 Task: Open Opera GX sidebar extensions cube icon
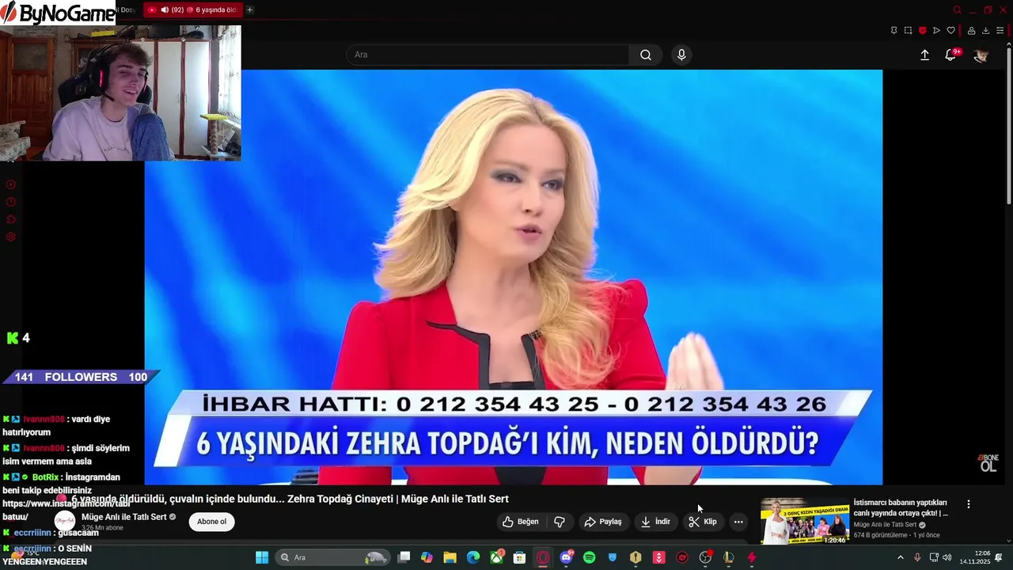(x=11, y=219)
